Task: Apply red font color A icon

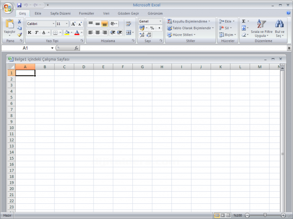Action: [x=77, y=32]
